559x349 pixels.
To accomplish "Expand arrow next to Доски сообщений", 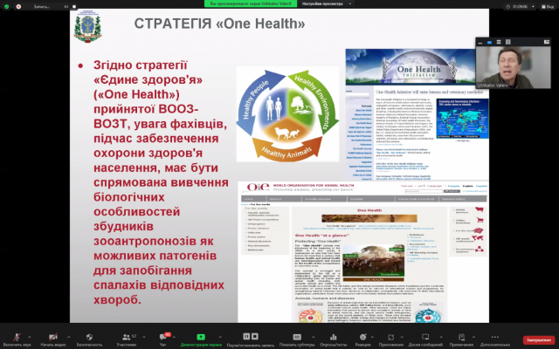I will coord(441,337).
